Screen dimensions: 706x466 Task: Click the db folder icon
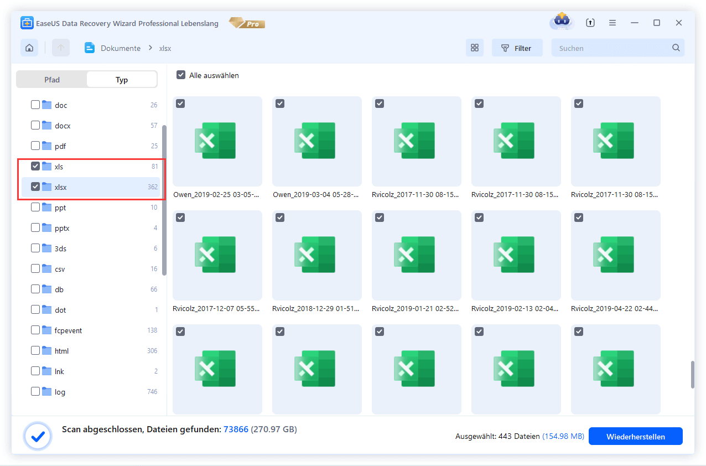coord(46,289)
